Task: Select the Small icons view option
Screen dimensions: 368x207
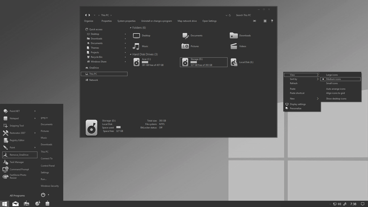Action: click(x=332, y=83)
